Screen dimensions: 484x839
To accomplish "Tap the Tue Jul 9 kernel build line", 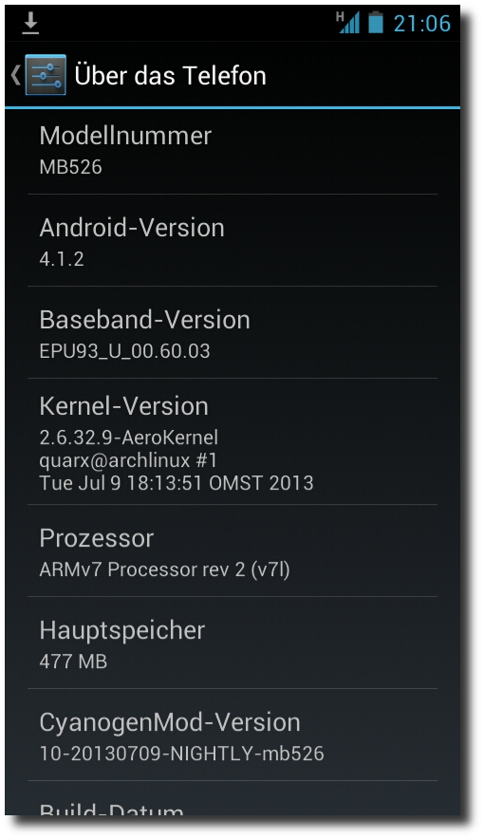I will (177, 483).
